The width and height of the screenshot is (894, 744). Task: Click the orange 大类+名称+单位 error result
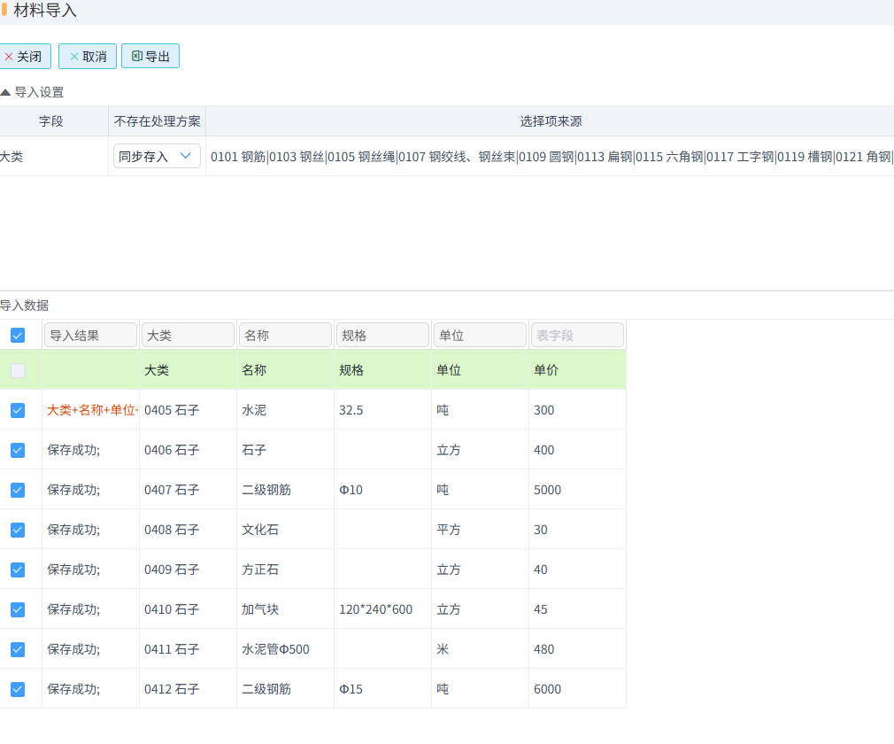(x=92, y=410)
